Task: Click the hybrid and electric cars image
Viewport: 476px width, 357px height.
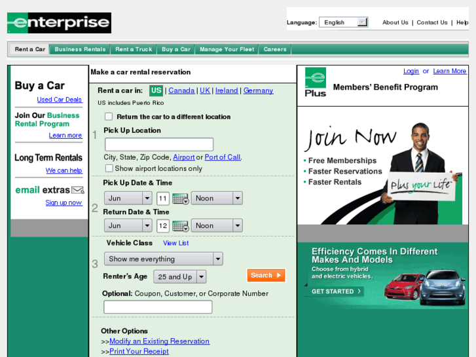Action: click(424, 287)
